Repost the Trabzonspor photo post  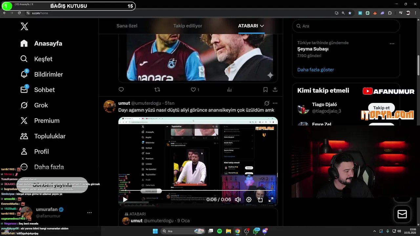point(157,89)
